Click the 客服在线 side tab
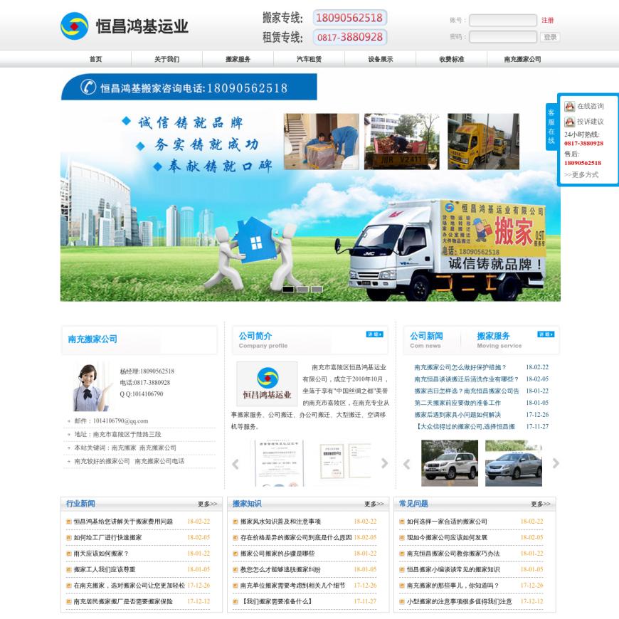This screenshot has height=619, width=619. pyautogui.click(x=551, y=127)
